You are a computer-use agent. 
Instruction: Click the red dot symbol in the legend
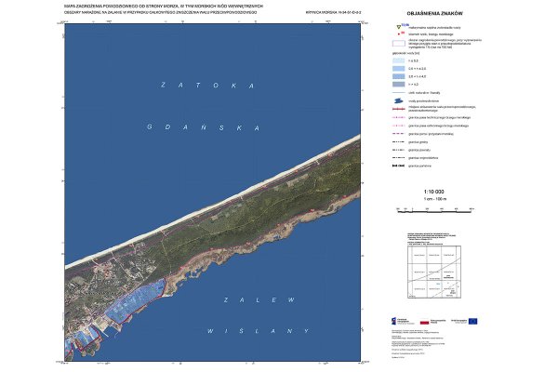click(399, 34)
